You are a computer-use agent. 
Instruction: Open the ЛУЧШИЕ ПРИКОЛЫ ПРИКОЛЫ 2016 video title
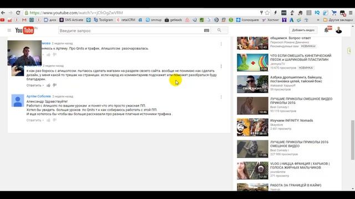pyautogui.click(x=299, y=144)
